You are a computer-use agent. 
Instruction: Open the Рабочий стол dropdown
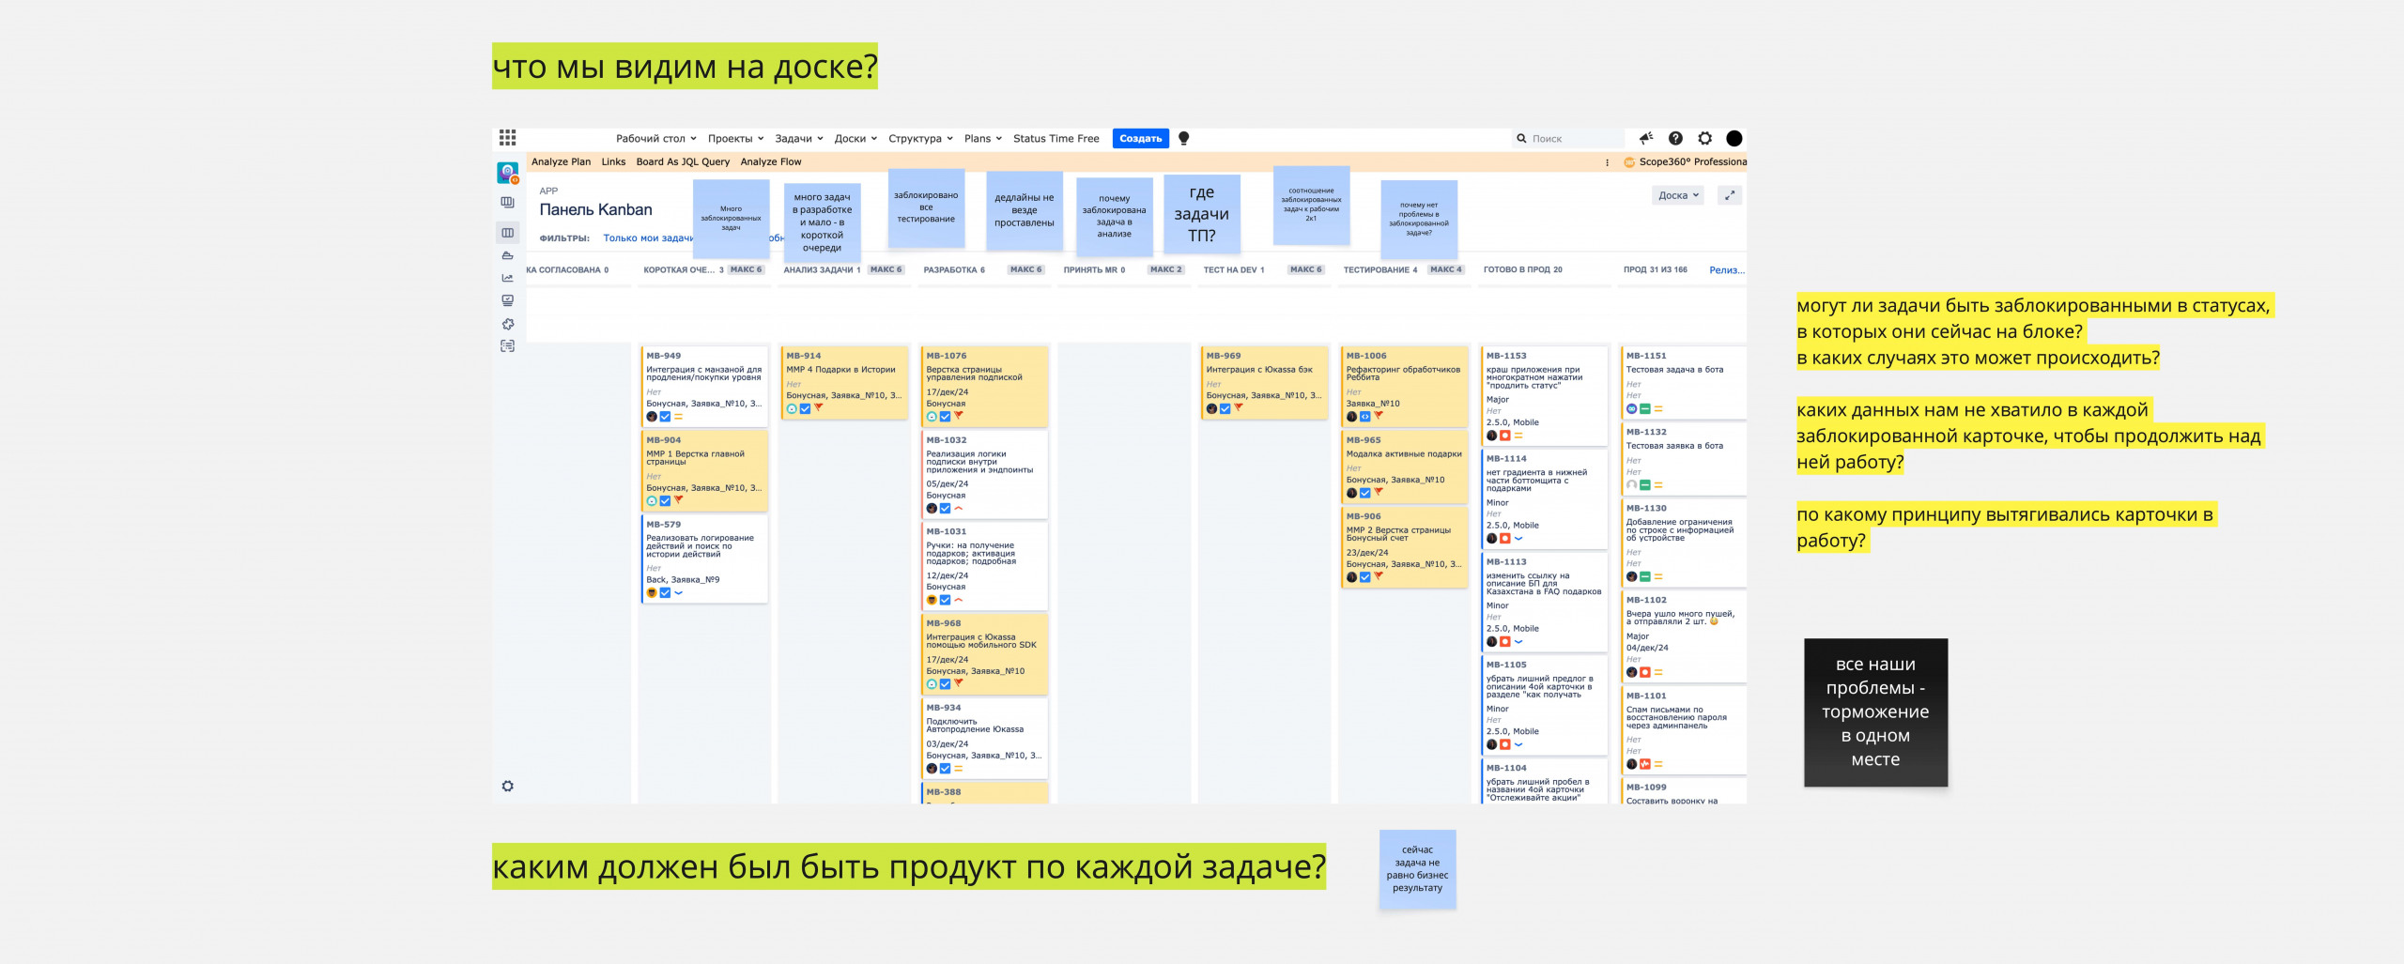tap(655, 138)
